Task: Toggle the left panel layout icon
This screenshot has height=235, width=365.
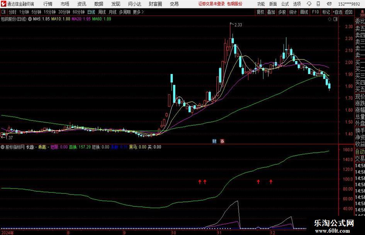Action: (3, 12)
